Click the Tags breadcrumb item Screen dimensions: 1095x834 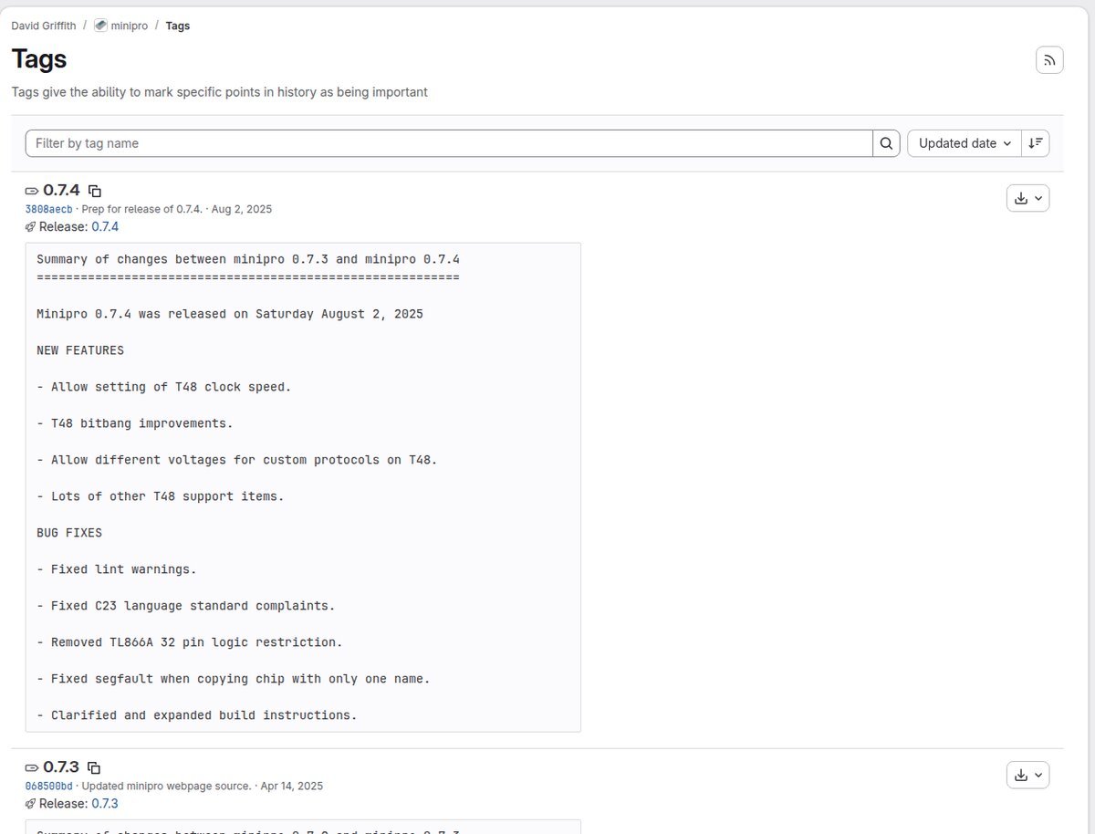(178, 26)
